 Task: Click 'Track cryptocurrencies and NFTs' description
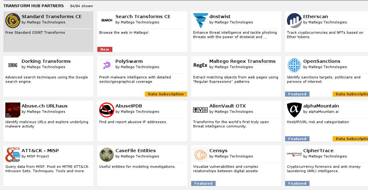[325, 35]
